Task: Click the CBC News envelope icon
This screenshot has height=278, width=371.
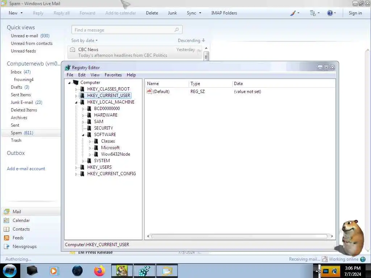Action: (72, 50)
